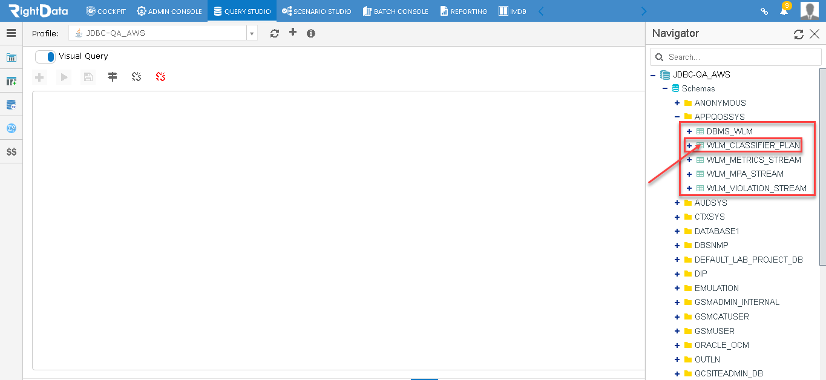Collapse the APPQOSSYS schema folder
This screenshot has height=380, width=826.
pos(677,117)
